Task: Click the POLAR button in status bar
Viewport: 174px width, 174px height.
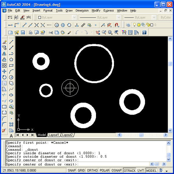Action: [104, 171]
